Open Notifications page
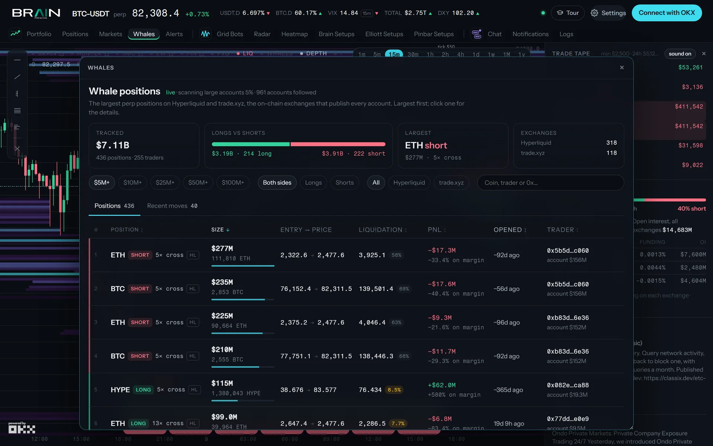Image resolution: width=713 pixels, height=446 pixels. [530, 34]
